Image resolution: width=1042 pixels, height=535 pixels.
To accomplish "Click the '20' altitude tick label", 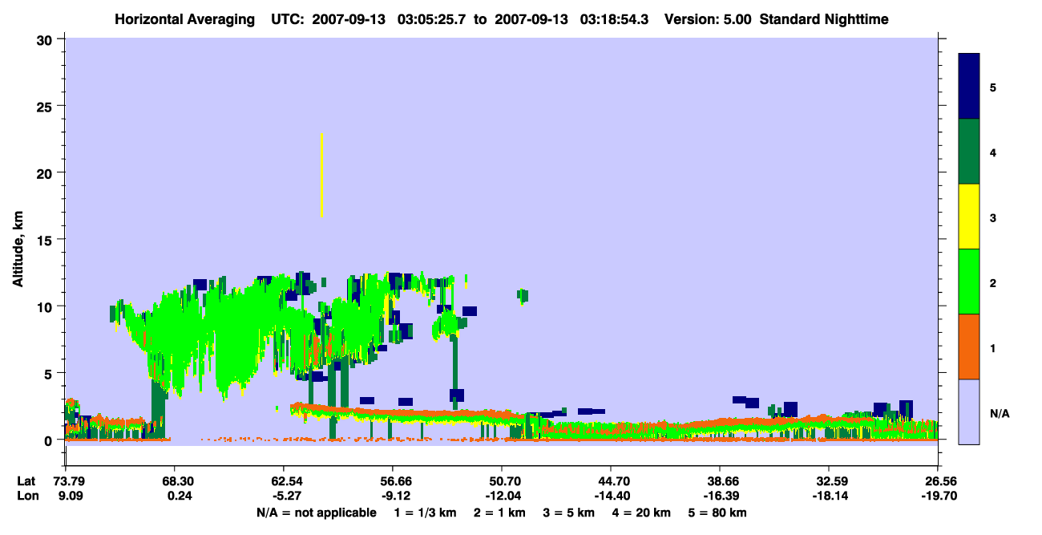I will (46, 172).
